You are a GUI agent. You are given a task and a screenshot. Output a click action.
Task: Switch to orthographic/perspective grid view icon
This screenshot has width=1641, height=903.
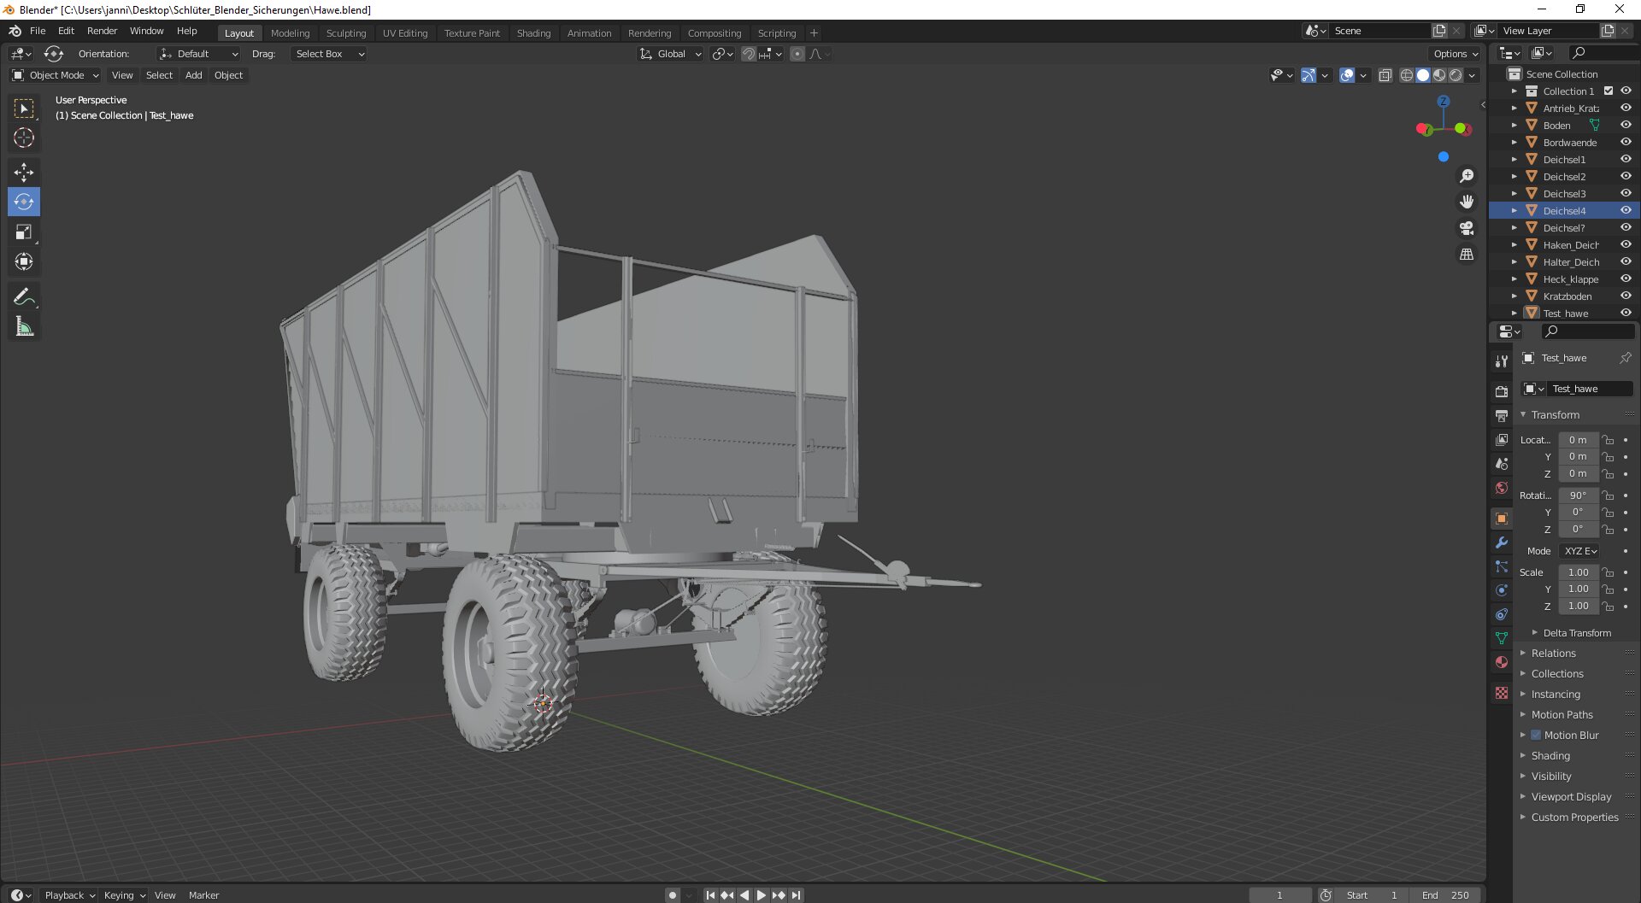click(1467, 255)
